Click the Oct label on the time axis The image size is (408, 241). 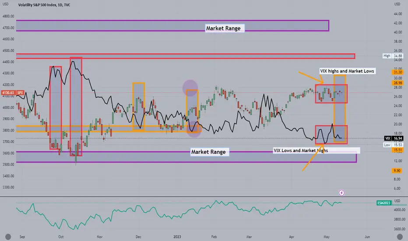pos(61,237)
